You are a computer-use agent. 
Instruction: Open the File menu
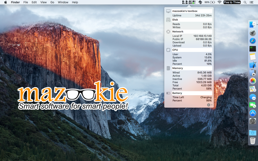coord(25,2)
